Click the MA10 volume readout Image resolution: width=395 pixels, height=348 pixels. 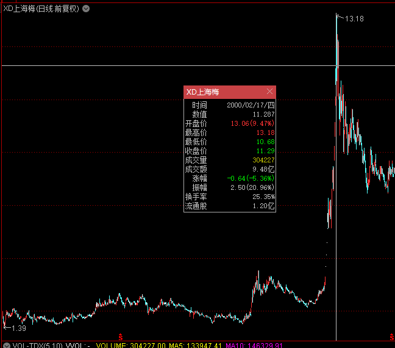pyautogui.click(x=254, y=345)
